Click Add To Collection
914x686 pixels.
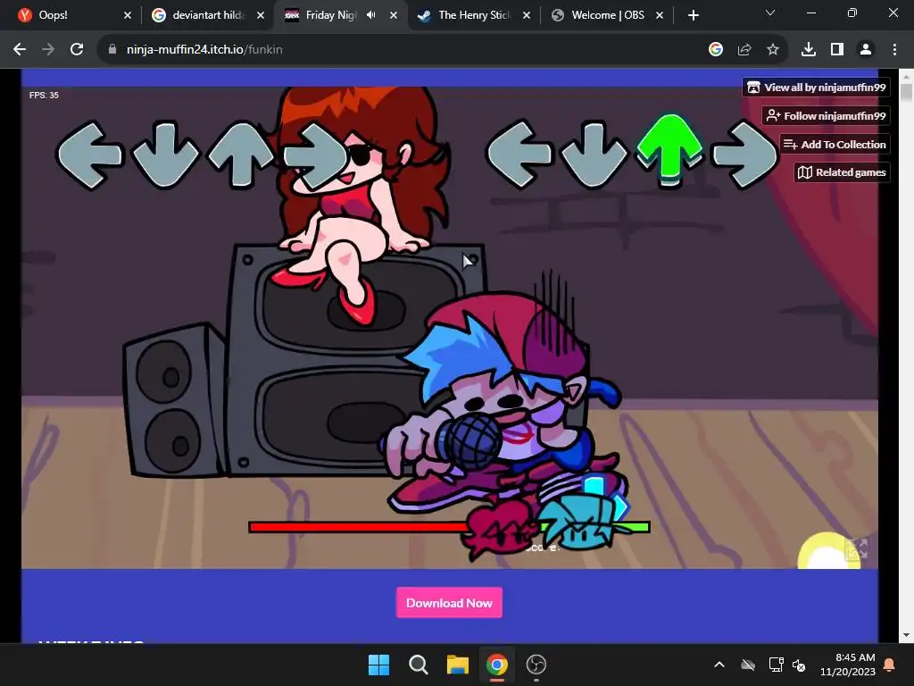click(835, 144)
